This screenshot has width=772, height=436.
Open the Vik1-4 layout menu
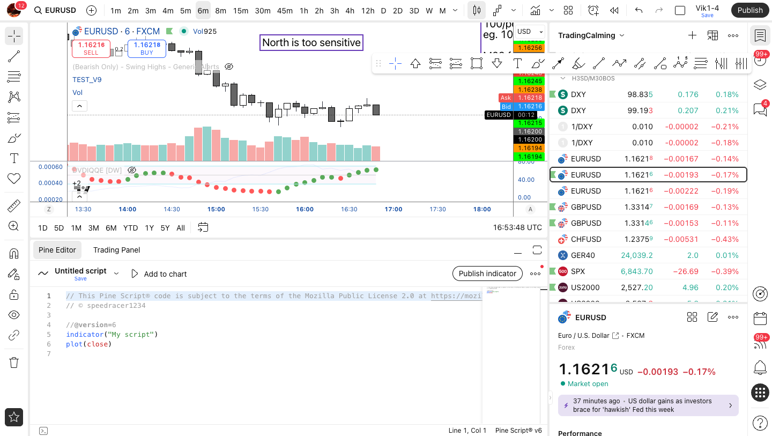point(707,10)
